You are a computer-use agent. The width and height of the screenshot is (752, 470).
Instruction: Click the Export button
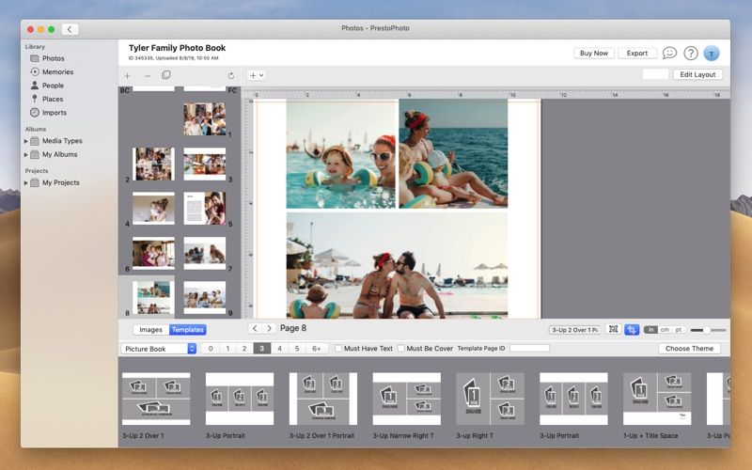[x=637, y=54]
